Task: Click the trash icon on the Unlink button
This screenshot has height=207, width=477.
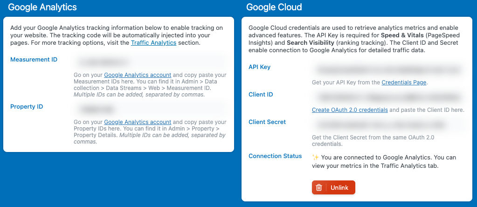Action: click(319, 187)
